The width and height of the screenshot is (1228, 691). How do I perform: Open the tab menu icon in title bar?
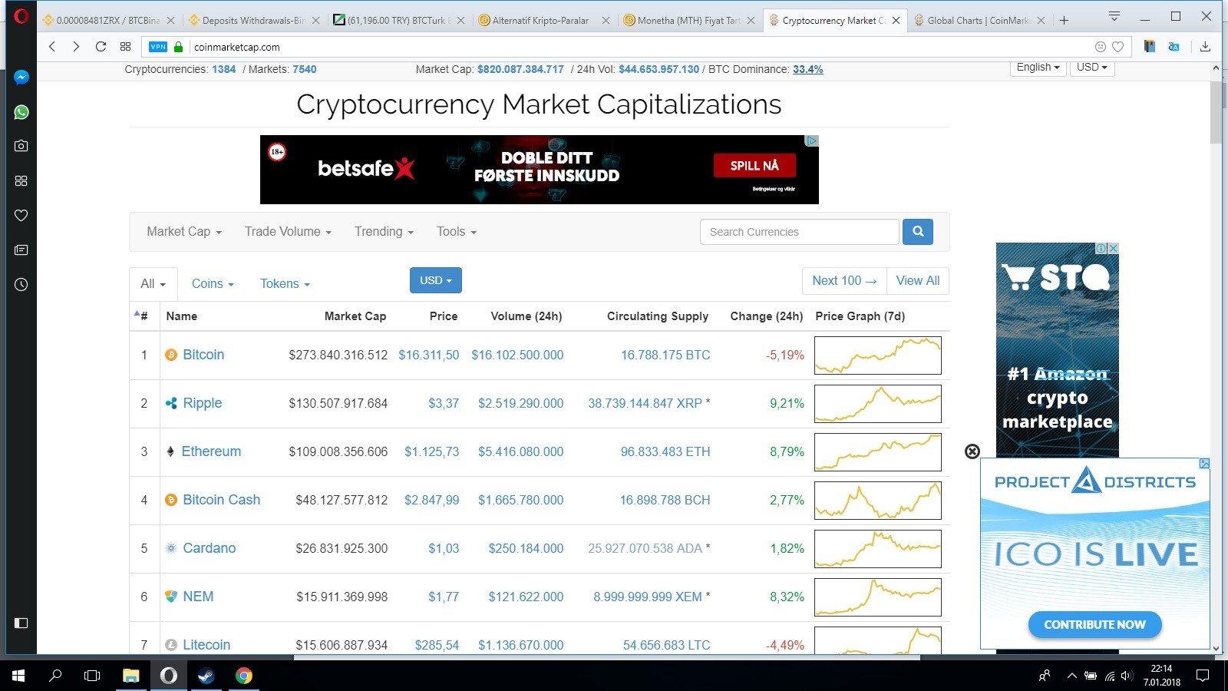1114,16
